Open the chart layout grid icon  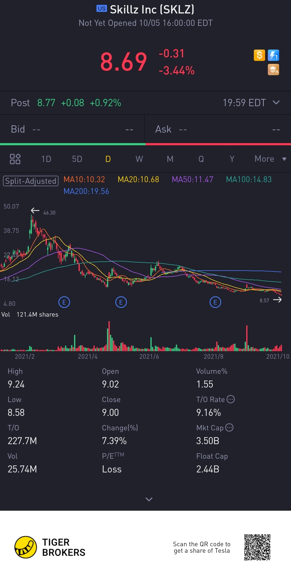pyautogui.click(x=15, y=159)
